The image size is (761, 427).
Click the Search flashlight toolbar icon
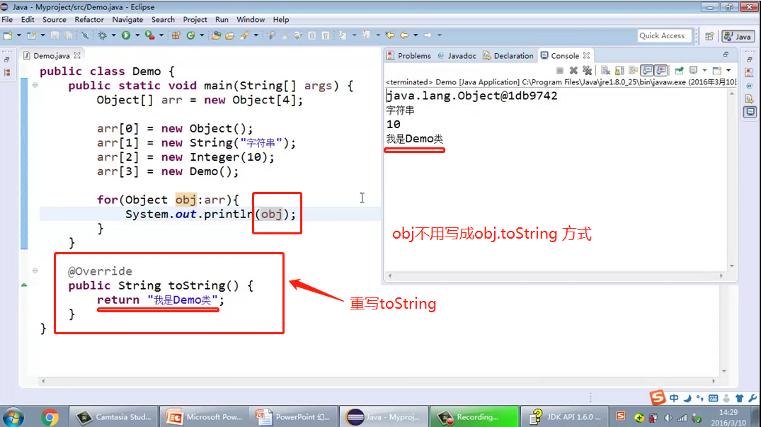[245, 35]
